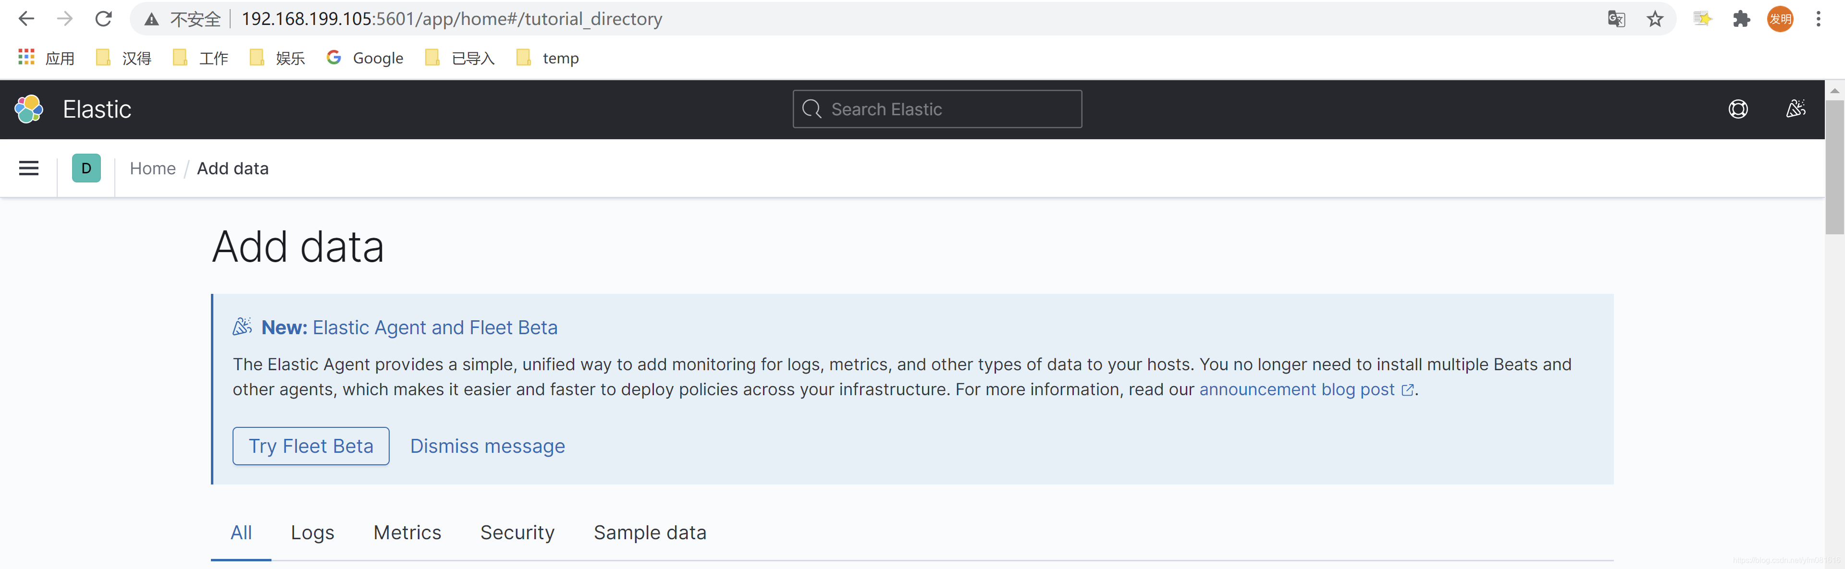Reload the current page
1845x569 pixels.
(104, 19)
